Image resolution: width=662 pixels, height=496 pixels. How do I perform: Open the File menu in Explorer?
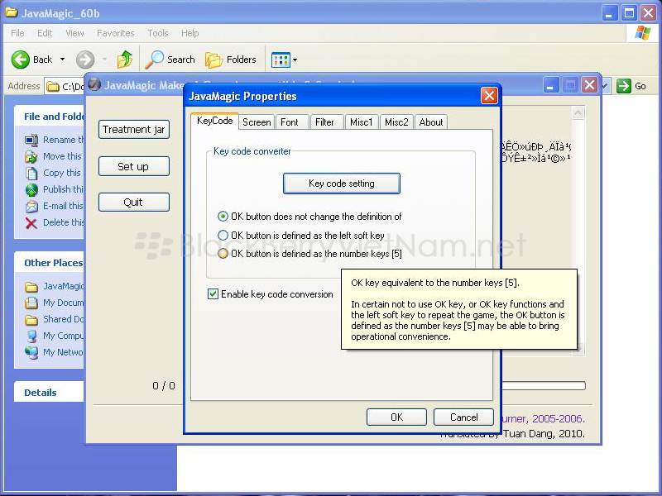point(17,33)
